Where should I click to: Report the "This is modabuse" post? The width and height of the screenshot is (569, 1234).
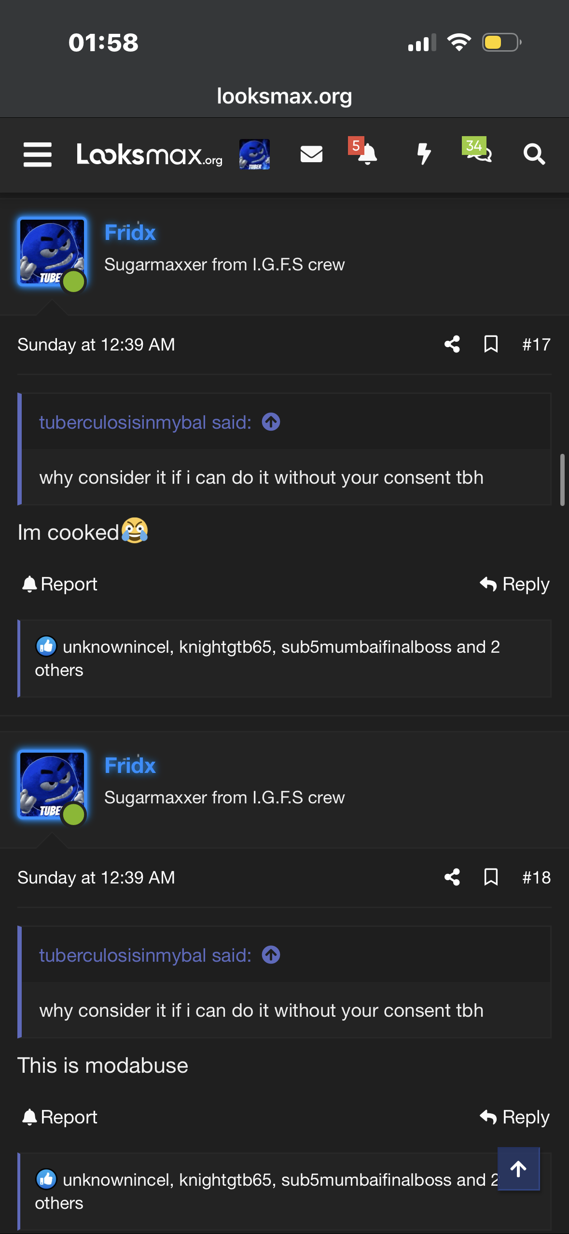click(x=60, y=1117)
